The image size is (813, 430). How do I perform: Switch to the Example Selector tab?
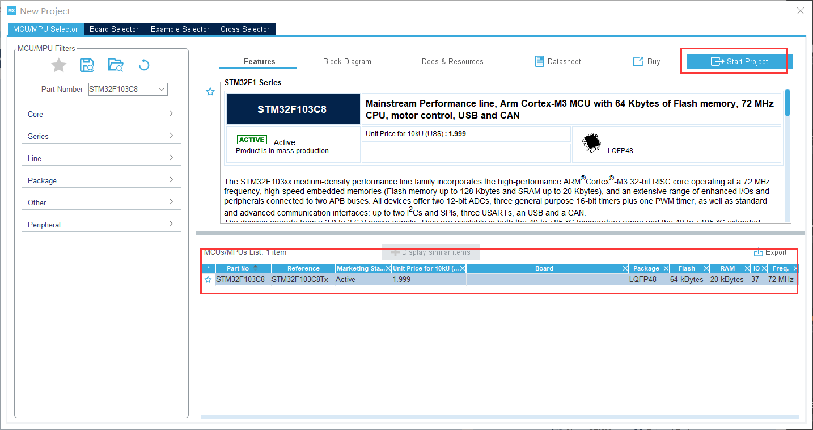point(180,29)
